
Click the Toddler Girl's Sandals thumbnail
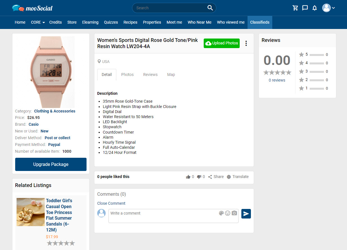31,212
